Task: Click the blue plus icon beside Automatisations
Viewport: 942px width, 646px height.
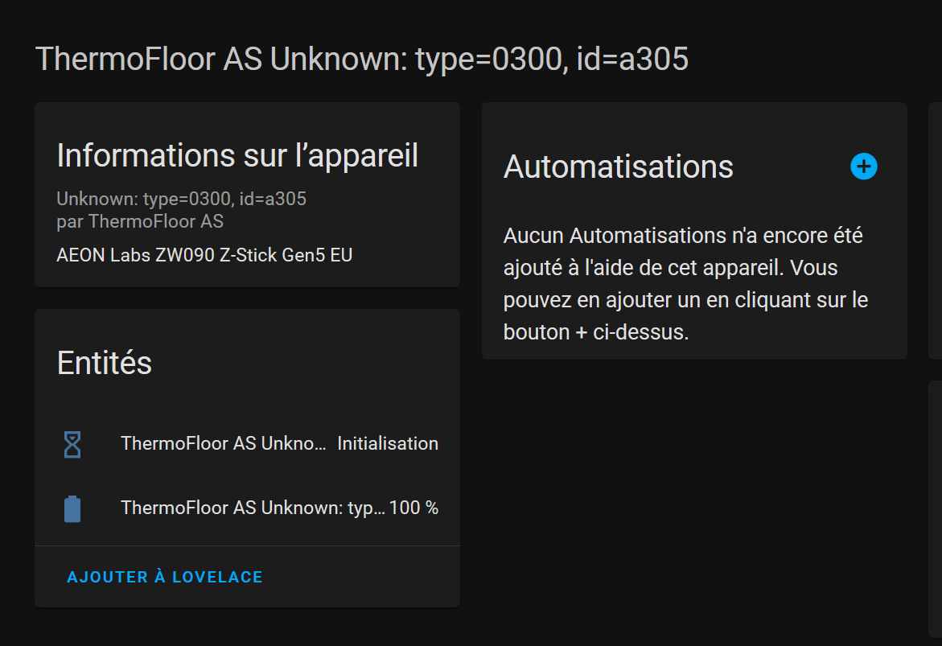Action: tap(863, 167)
